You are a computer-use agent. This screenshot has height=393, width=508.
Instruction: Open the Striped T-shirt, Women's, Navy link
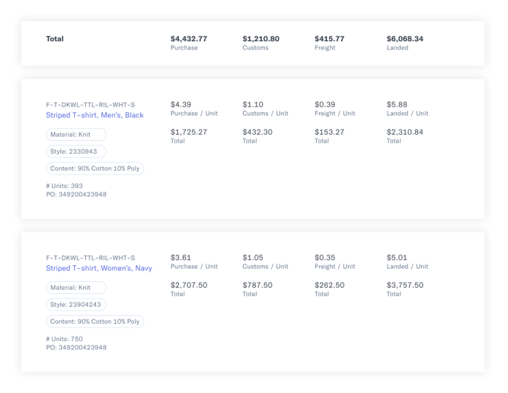pyautogui.click(x=99, y=268)
